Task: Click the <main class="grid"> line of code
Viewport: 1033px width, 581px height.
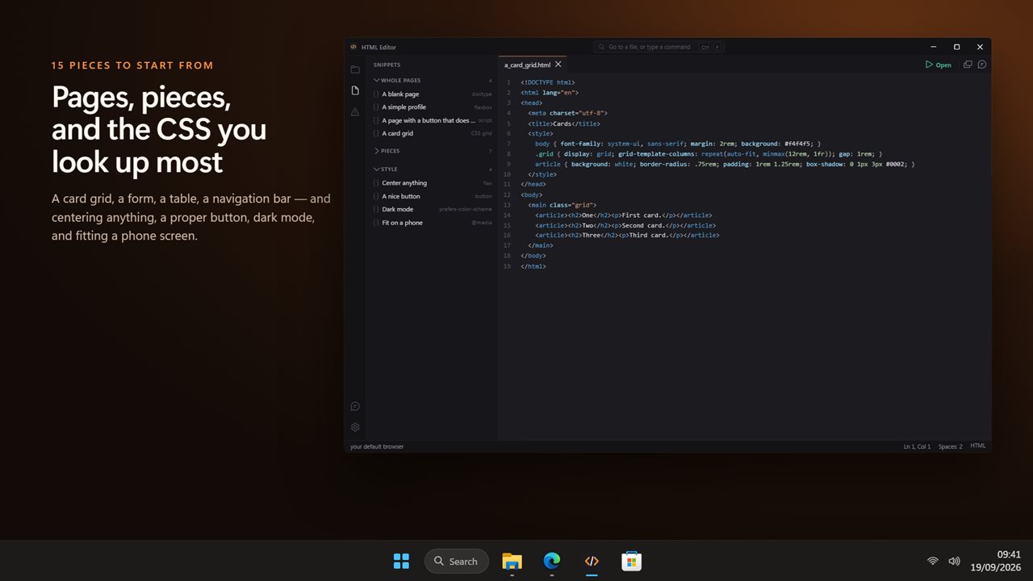Action: (x=562, y=205)
